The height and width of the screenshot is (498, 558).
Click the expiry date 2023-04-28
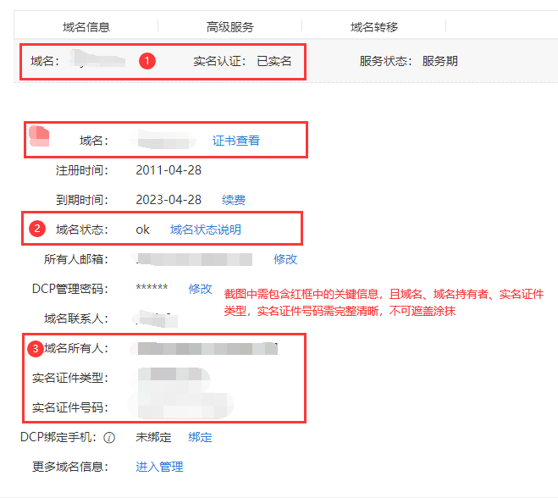coord(169,200)
